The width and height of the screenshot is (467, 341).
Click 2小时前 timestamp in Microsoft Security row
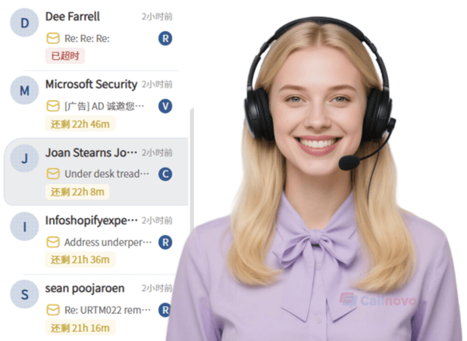157,85
